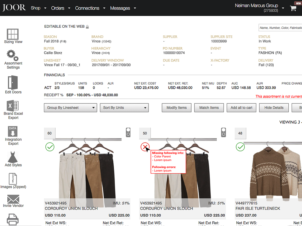302x226 pixels.
Task: Click the units box showing 48
Action: (x=240, y=133)
